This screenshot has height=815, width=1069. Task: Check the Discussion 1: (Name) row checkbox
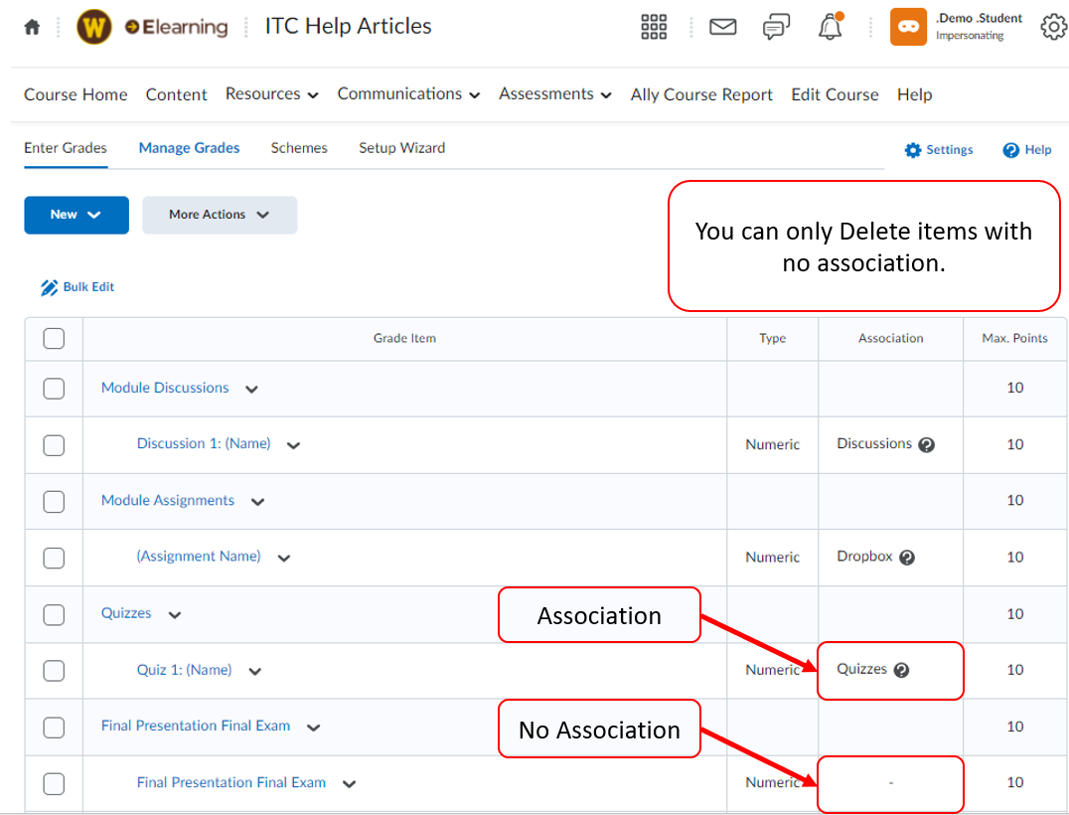[x=54, y=445]
